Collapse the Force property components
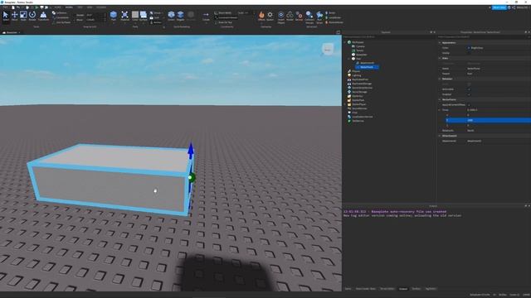531x298 pixels. coord(440,110)
